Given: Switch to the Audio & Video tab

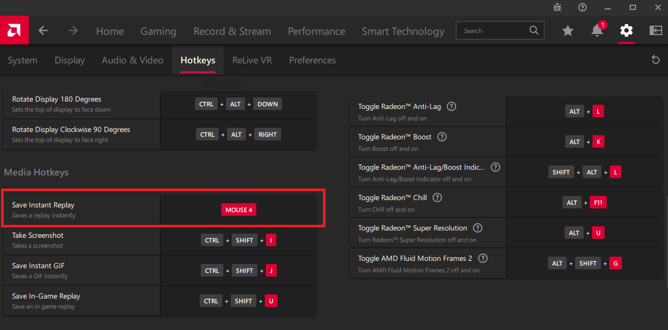Looking at the screenshot, I should click(132, 60).
